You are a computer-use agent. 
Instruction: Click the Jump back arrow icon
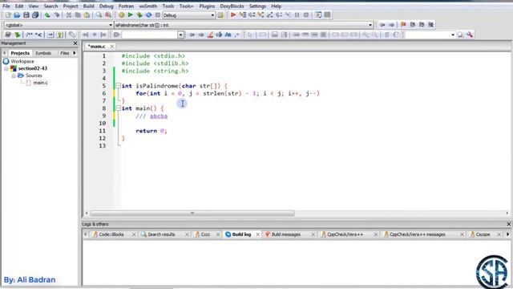pos(382,25)
